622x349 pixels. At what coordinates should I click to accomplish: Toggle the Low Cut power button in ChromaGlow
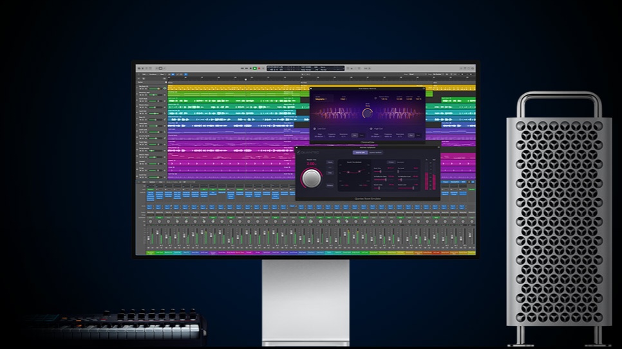pos(315,129)
